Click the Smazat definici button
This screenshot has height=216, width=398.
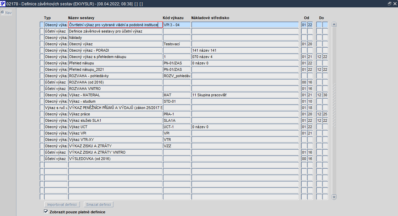[x=98, y=205]
